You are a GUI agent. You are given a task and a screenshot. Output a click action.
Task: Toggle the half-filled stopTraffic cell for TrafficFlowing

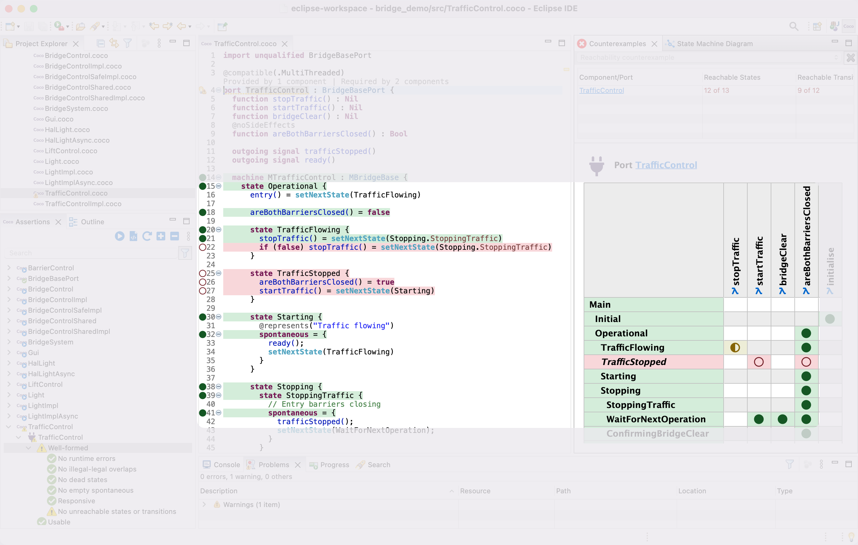pyautogui.click(x=735, y=348)
